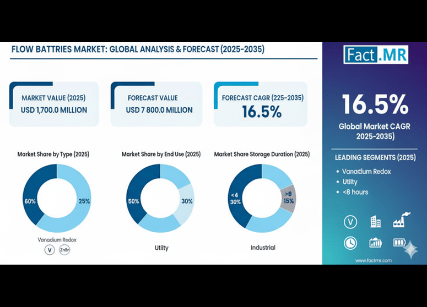This screenshot has height=307, width=427.
Task: Select the office buildings icon
Action: coord(375,222)
